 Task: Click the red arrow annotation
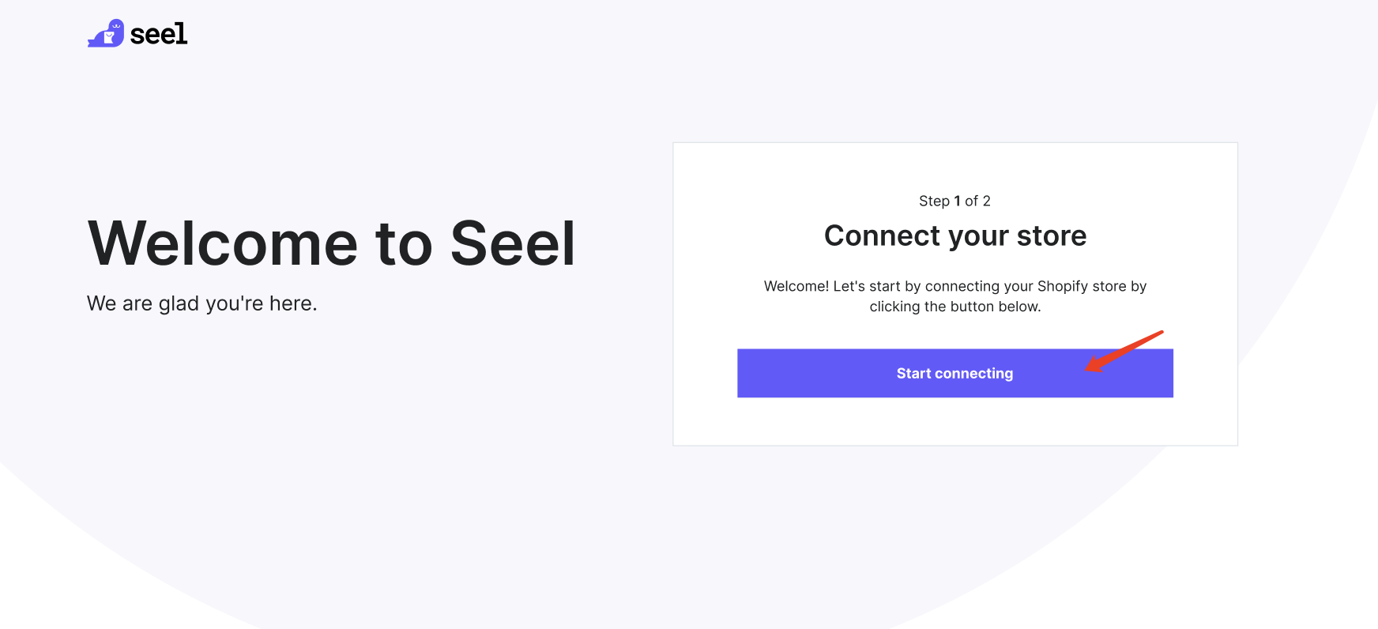pos(1124,351)
